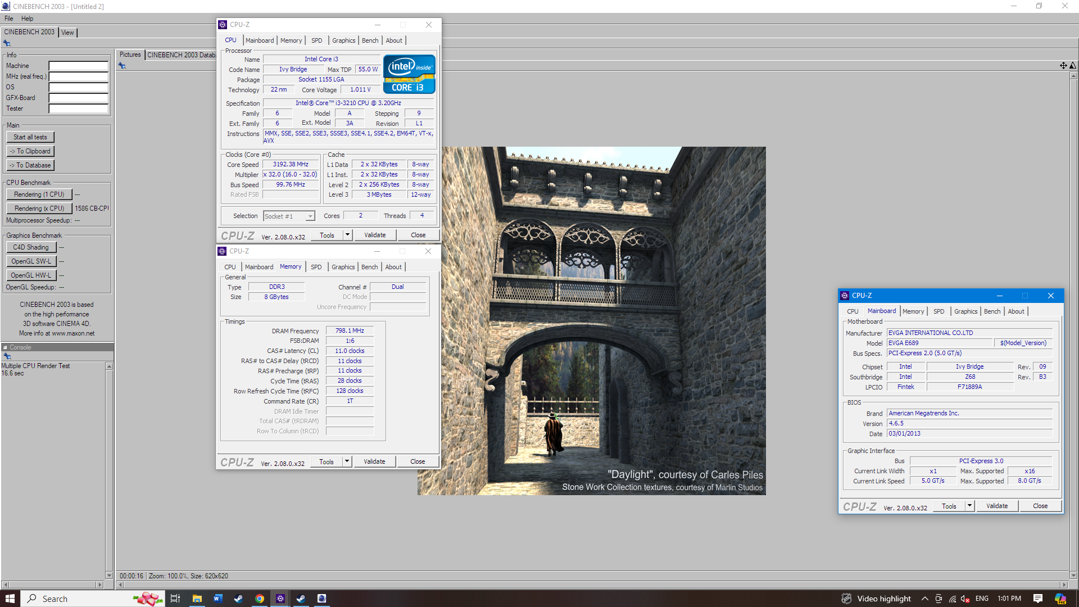This screenshot has width=1079, height=607.
Task: Run Rendering (x CPU) benchmark
Action: [39, 209]
